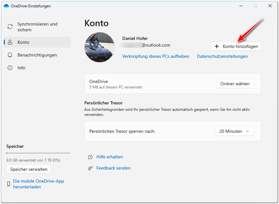Select the Info menu item

(x=21, y=68)
